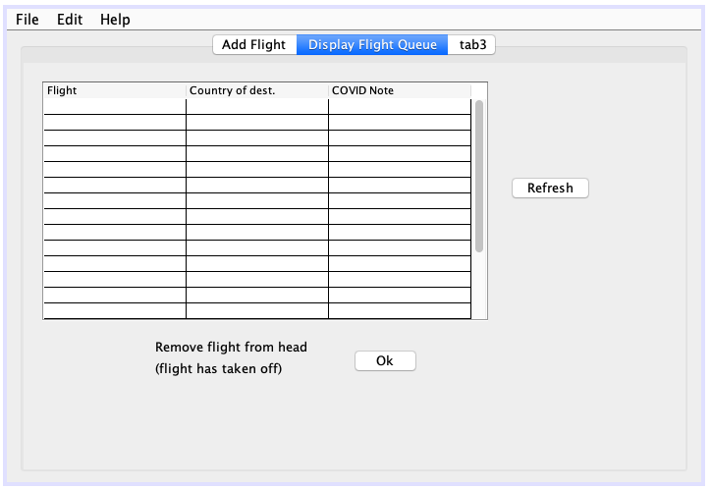Select first row cell under Flight column
The image size is (711, 489).
tap(114, 106)
